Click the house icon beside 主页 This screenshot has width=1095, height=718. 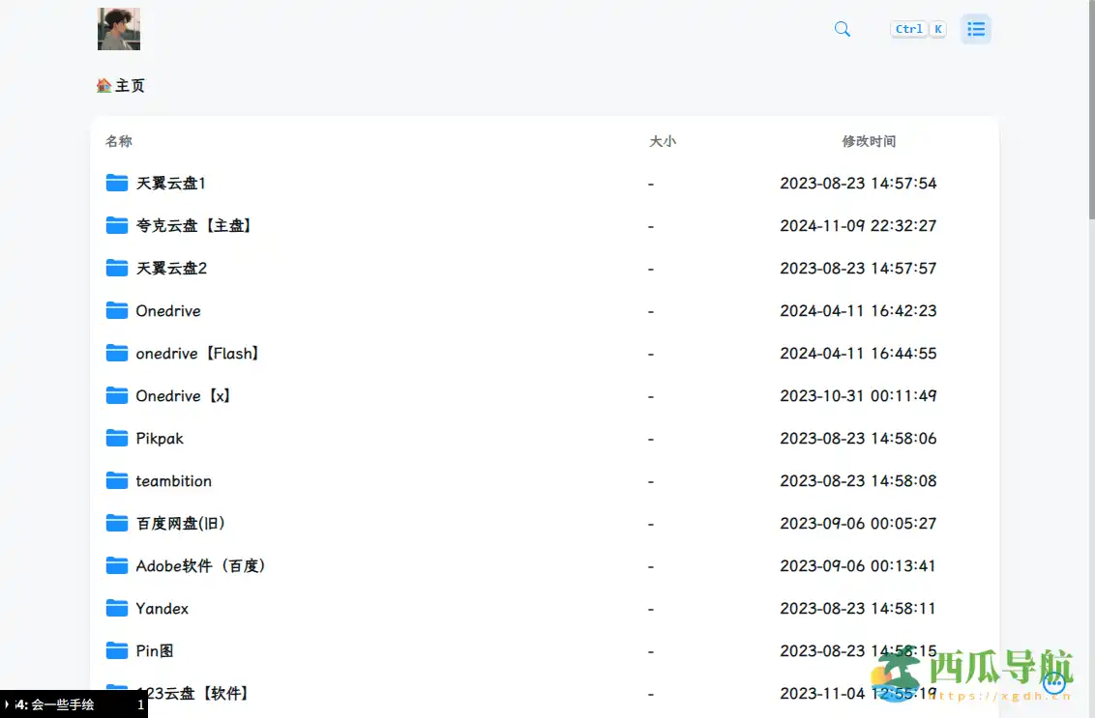tap(104, 85)
